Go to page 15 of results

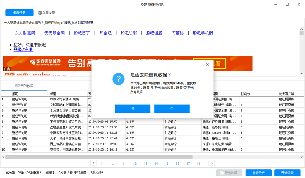tap(167, 164)
